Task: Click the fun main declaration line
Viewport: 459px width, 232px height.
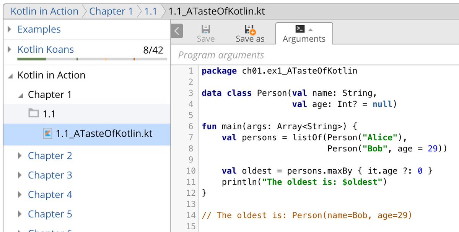Action: (280, 126)
